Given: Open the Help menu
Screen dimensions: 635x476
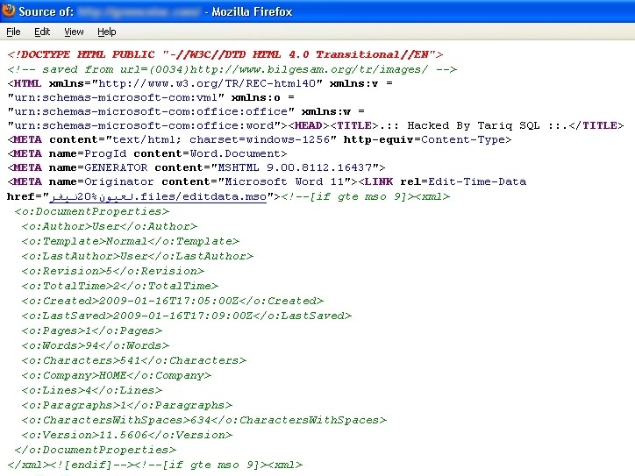Looking at the screenshot, I should point(106,32).
